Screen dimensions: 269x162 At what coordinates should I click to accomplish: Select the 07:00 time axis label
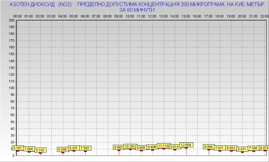(x=96, y=16)
